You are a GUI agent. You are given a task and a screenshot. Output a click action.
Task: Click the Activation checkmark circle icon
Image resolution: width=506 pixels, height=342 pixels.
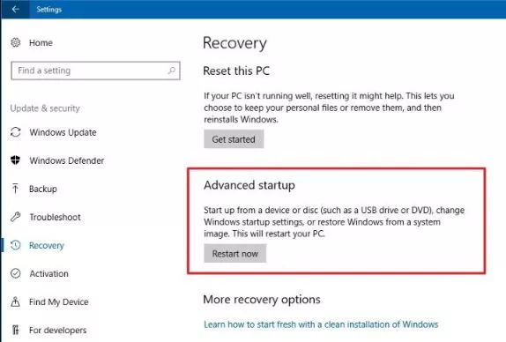point(16,273)
